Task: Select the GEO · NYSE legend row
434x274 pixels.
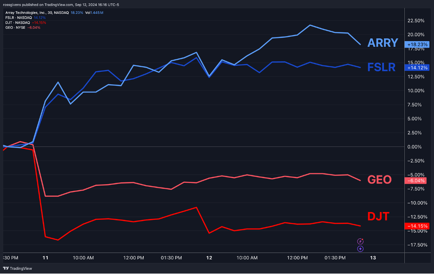Action: (23, 28)
